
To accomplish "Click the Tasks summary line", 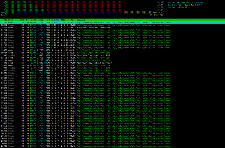I will pyautogui.click(x=186, y=2).
